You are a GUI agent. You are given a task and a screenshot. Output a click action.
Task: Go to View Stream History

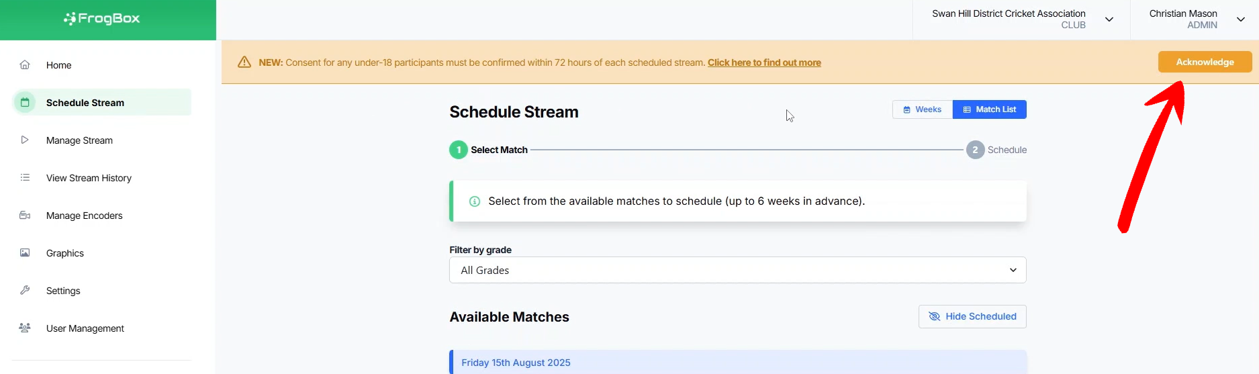tap(89, 178)
